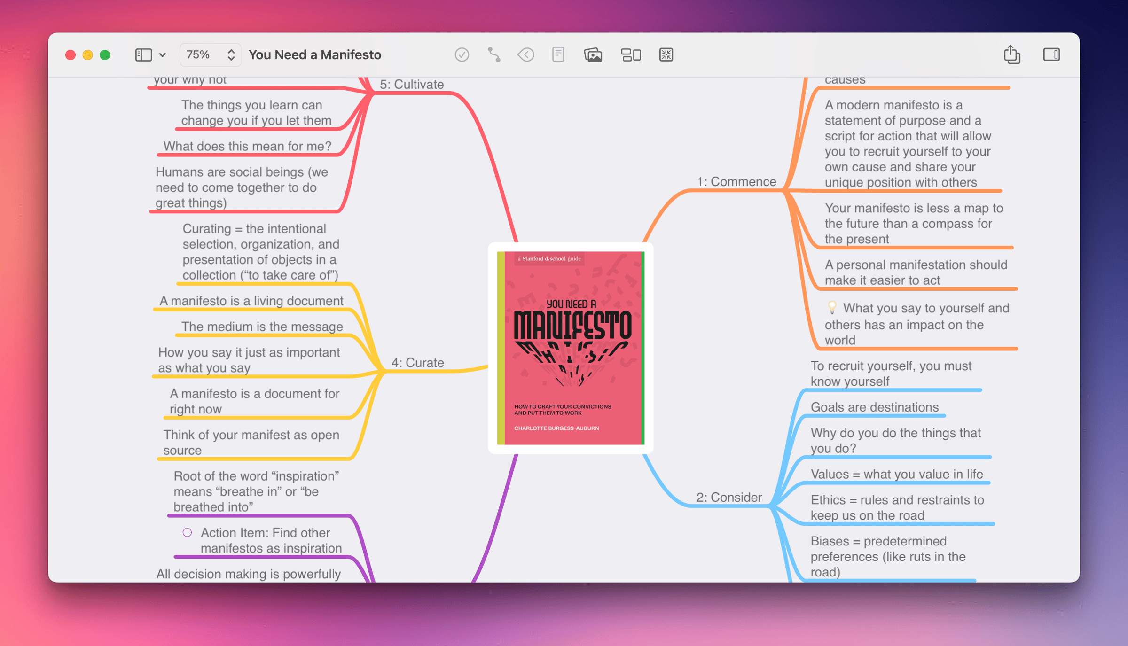Select 'A modern manifesto is a statement' node

pyautogui.click(x=908, y=143)
